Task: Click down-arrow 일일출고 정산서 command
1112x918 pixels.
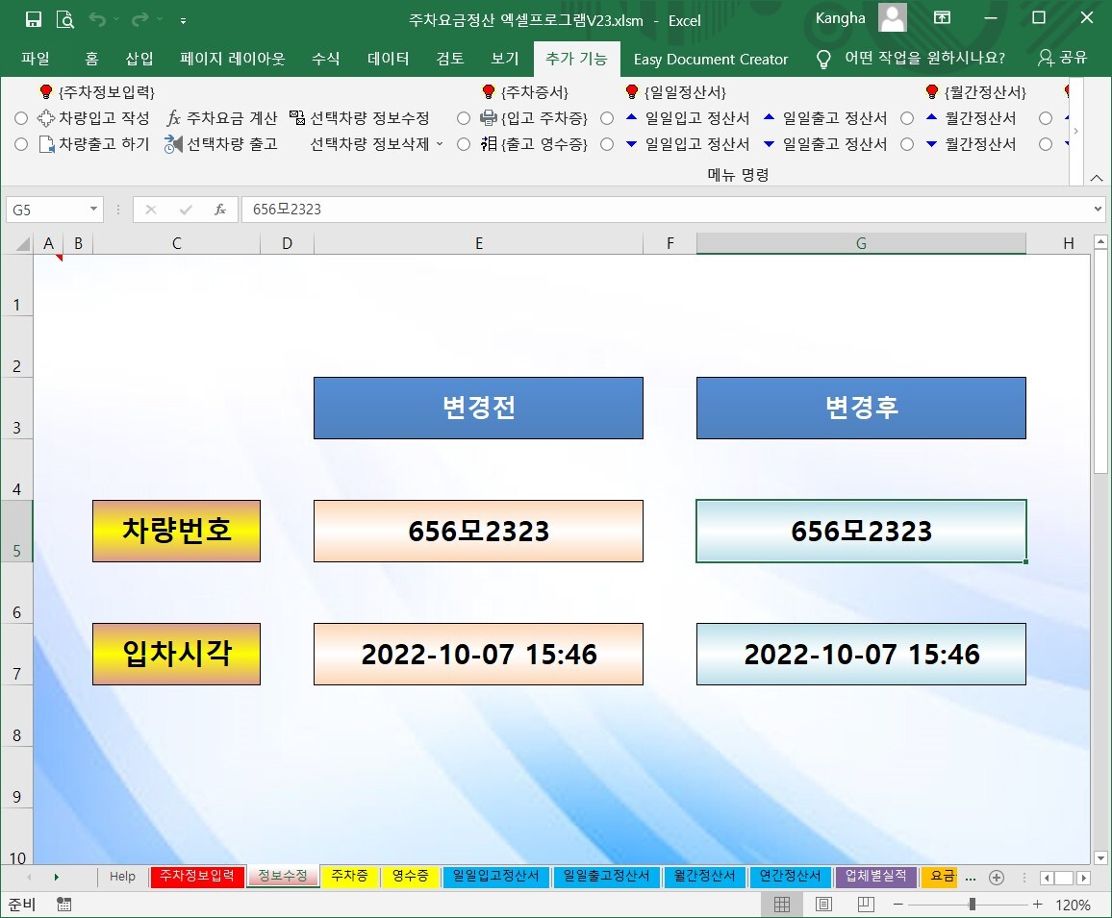Action: click(824, 144)
